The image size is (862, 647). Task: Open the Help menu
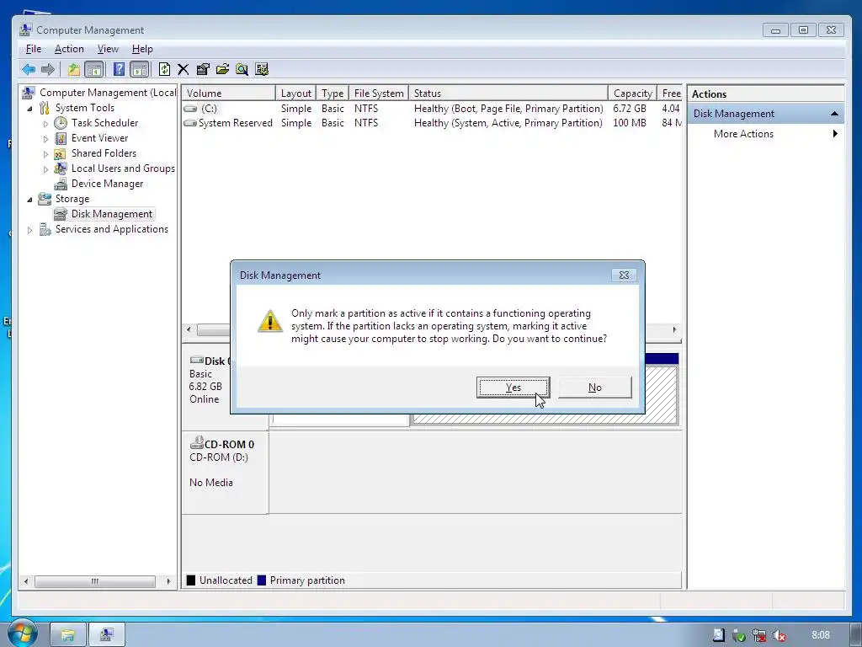pyautogui.click(x=142, y=49)
